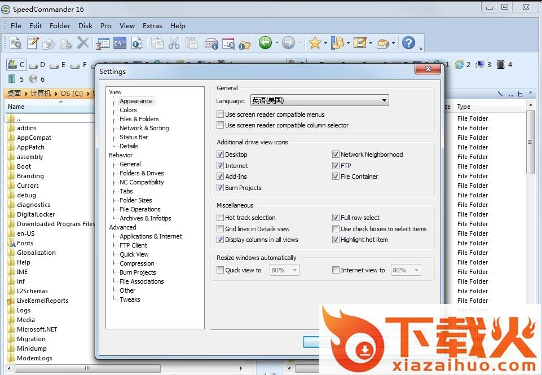Screen dimensions: 542x375
Task: Select drive C in left drive bar
Action: [x=16, y=64]
